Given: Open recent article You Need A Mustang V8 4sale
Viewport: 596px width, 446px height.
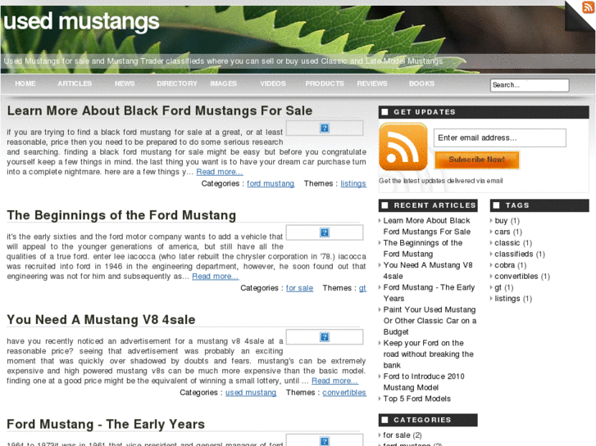Looking at the screenshot, I should [x=428, y=271].
